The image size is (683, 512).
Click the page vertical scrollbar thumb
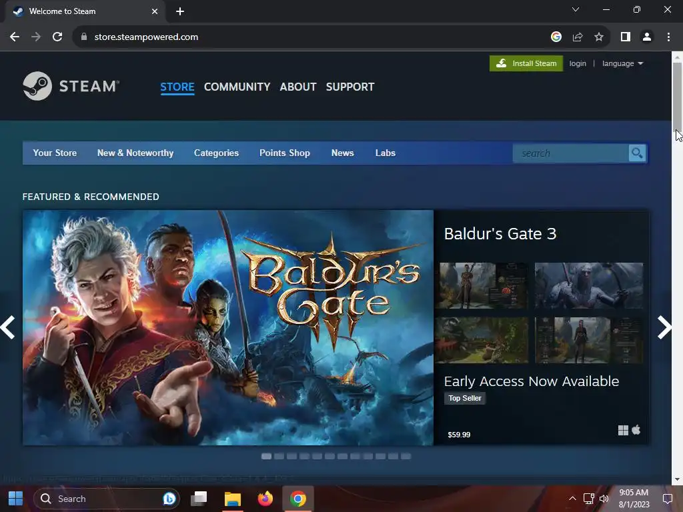tap(677, 96)
